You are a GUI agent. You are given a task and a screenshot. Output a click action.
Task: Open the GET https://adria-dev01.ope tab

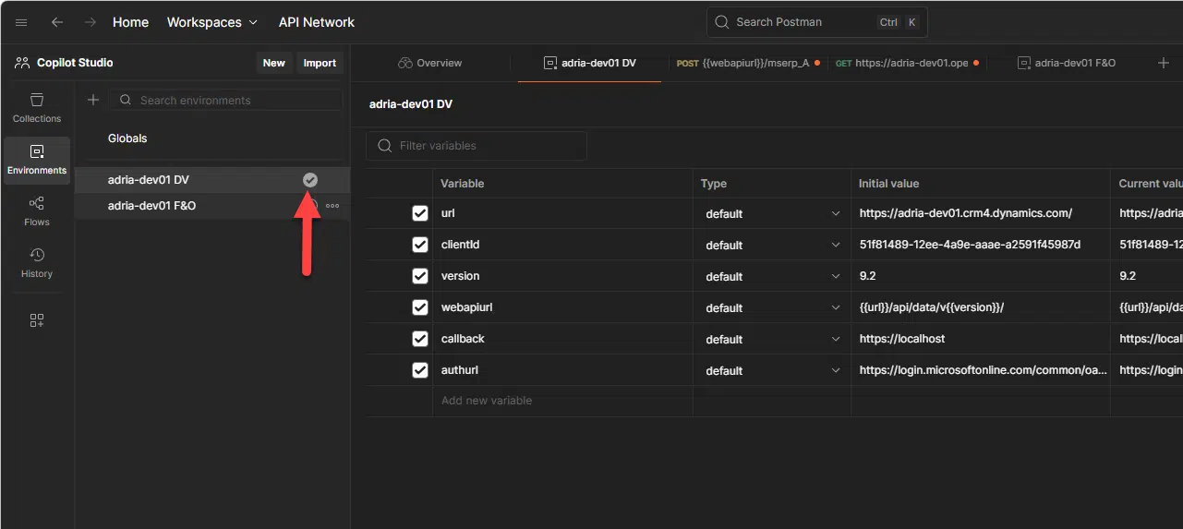907,63
